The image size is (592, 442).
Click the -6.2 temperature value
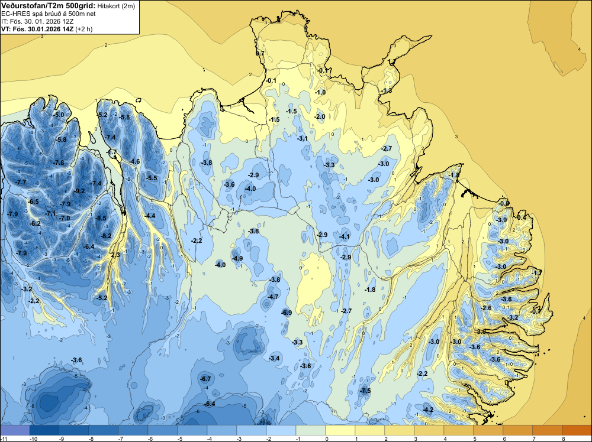pos(35,223)
